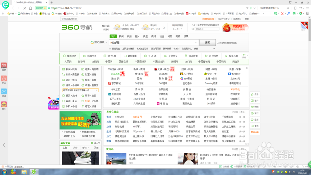The image size is (311, 175).
Task: Click the share icon in address bar
Action: pos(247,8)
